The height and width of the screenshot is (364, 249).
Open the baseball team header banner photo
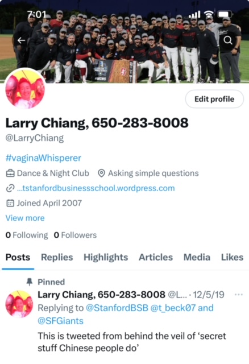pyautogui.click(x=125, y=42)
